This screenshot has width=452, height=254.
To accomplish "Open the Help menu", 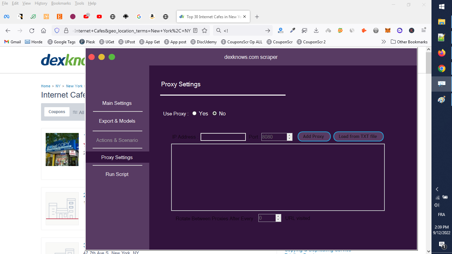I will pos(92,3).
